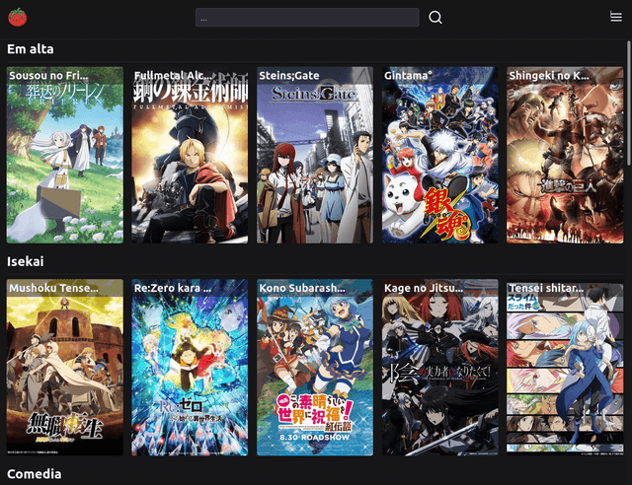Select the Steins;Gate poster
632x485 pixels.
[x=315, y=155]
